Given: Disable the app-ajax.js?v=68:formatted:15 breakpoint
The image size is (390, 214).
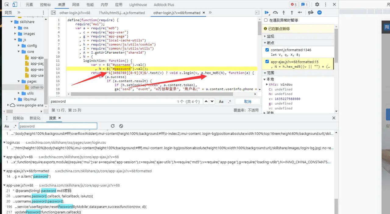Looking at the screenshot, I should click(x=267, y=62).
